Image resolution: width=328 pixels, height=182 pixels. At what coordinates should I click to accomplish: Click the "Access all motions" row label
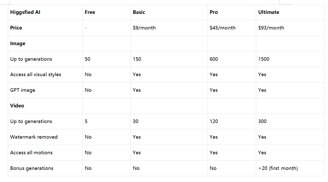[x=31, y=153]
